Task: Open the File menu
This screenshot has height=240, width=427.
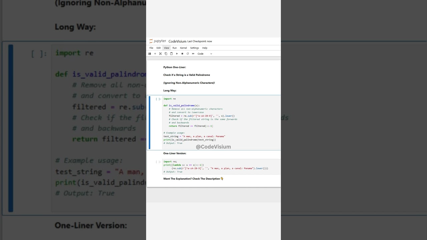Action: [x=151, y=48]
